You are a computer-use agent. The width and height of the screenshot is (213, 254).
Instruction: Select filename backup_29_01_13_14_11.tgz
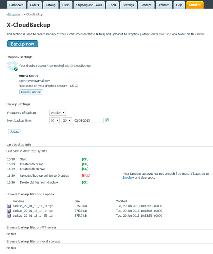[x=32, y=206]
